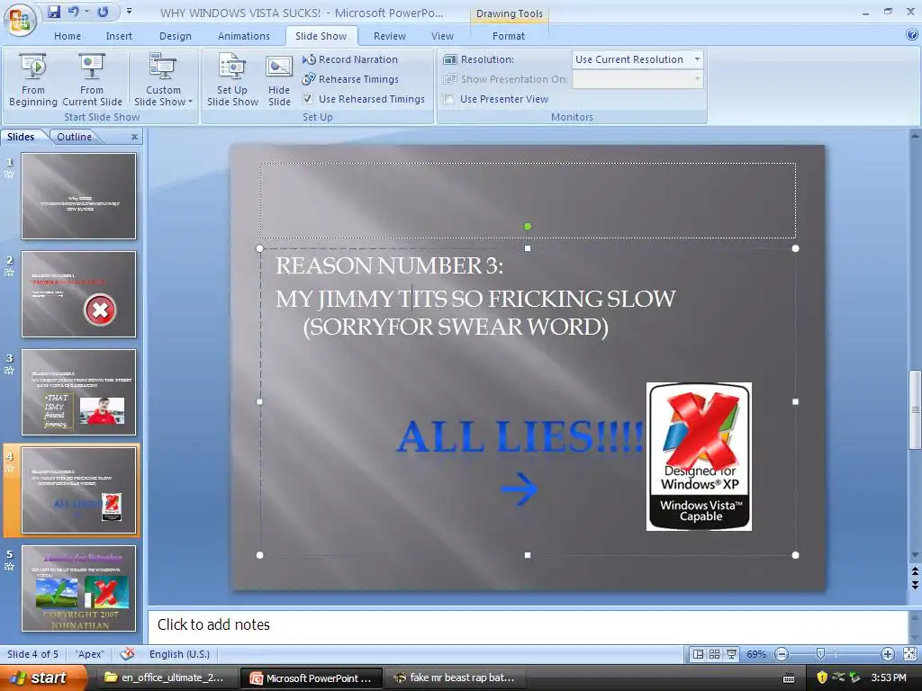Image resolution: width=922 pixels, height=691 pixels.
Task: Open the Home ribbon tab
Action: point(68,36)
